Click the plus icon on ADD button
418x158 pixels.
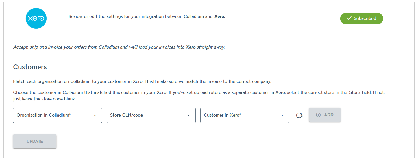[x=318, y=115]
